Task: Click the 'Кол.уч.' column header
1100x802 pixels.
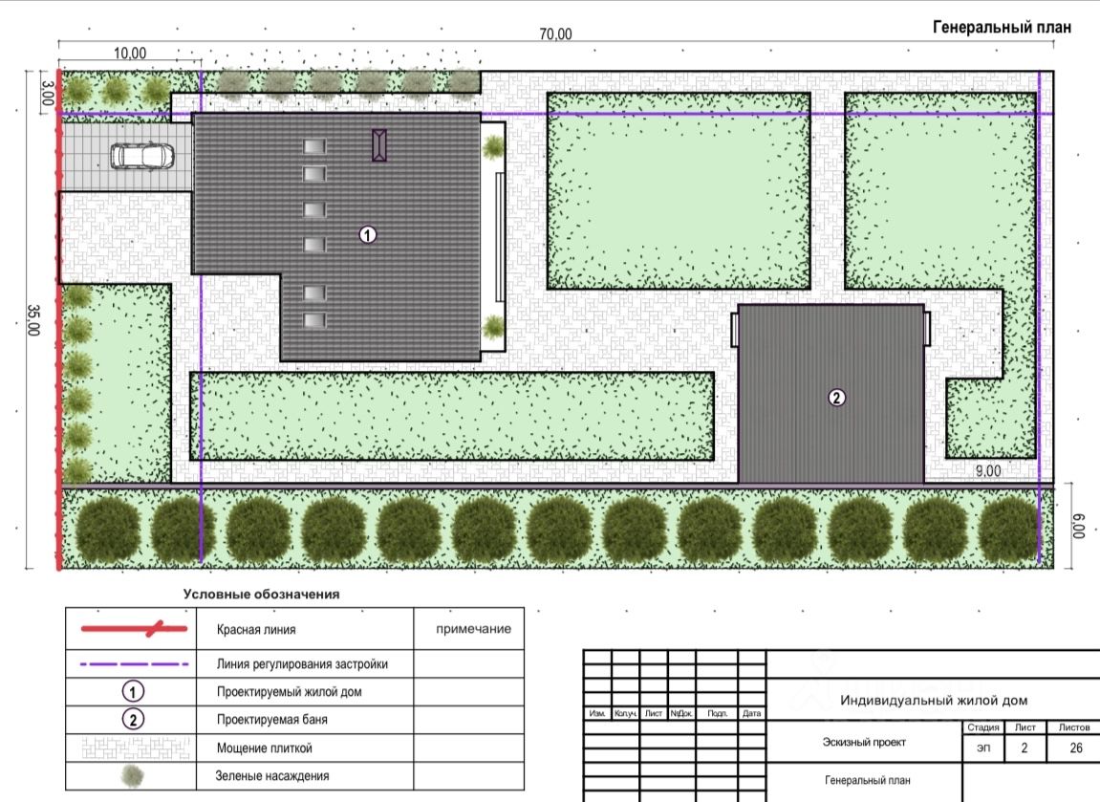Action: pyautogui.click(x=625, y=713)
